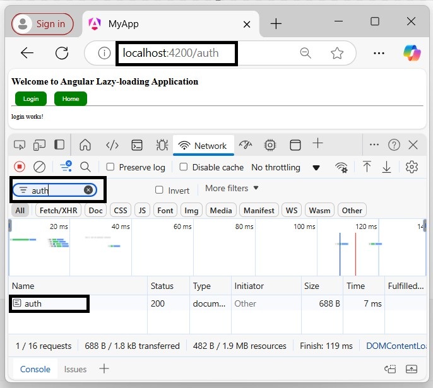Open the Console panel icon
The width and height of the screenshot is (433, 388).
(x=137, y=145)
